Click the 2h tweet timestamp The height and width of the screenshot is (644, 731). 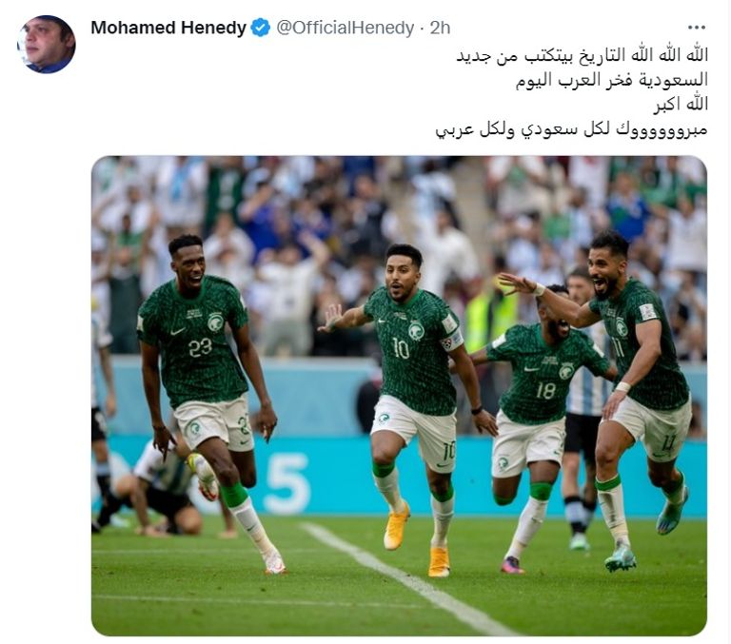pyautogui.click(x=440, y=28)
